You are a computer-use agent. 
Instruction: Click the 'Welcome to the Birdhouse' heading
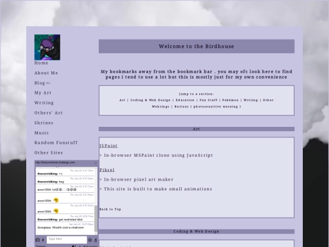coord(196,46)
